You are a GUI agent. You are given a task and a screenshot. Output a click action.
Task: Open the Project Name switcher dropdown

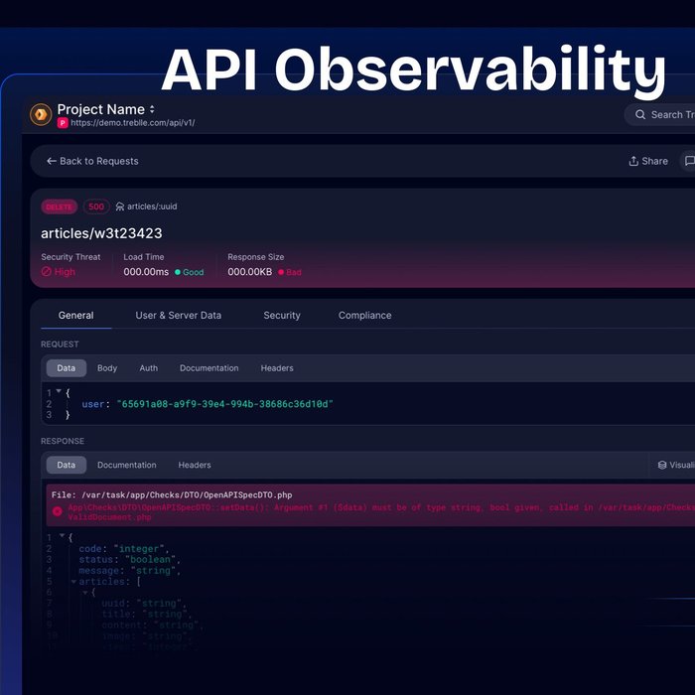coord(152,109)
